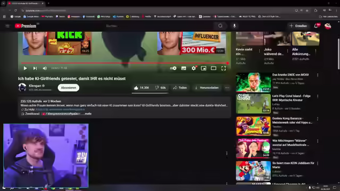Open the YouTube hamburger guide menu
Image resolution: width=340 pixels, height=191 pixels.
point(7,26)
